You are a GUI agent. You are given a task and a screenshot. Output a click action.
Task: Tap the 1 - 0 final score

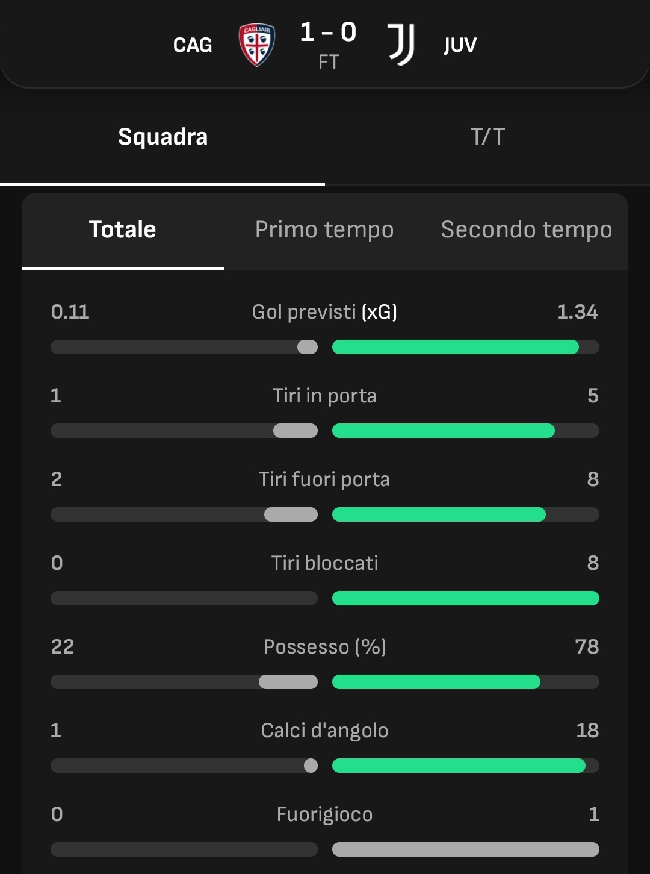(x=328, y=32)
